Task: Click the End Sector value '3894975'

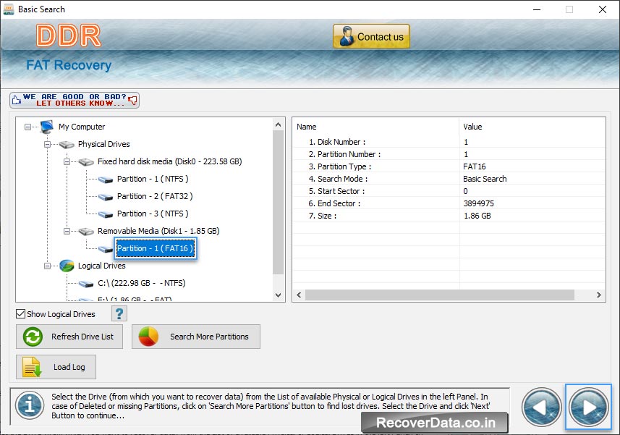Action: tap(478, 203)
